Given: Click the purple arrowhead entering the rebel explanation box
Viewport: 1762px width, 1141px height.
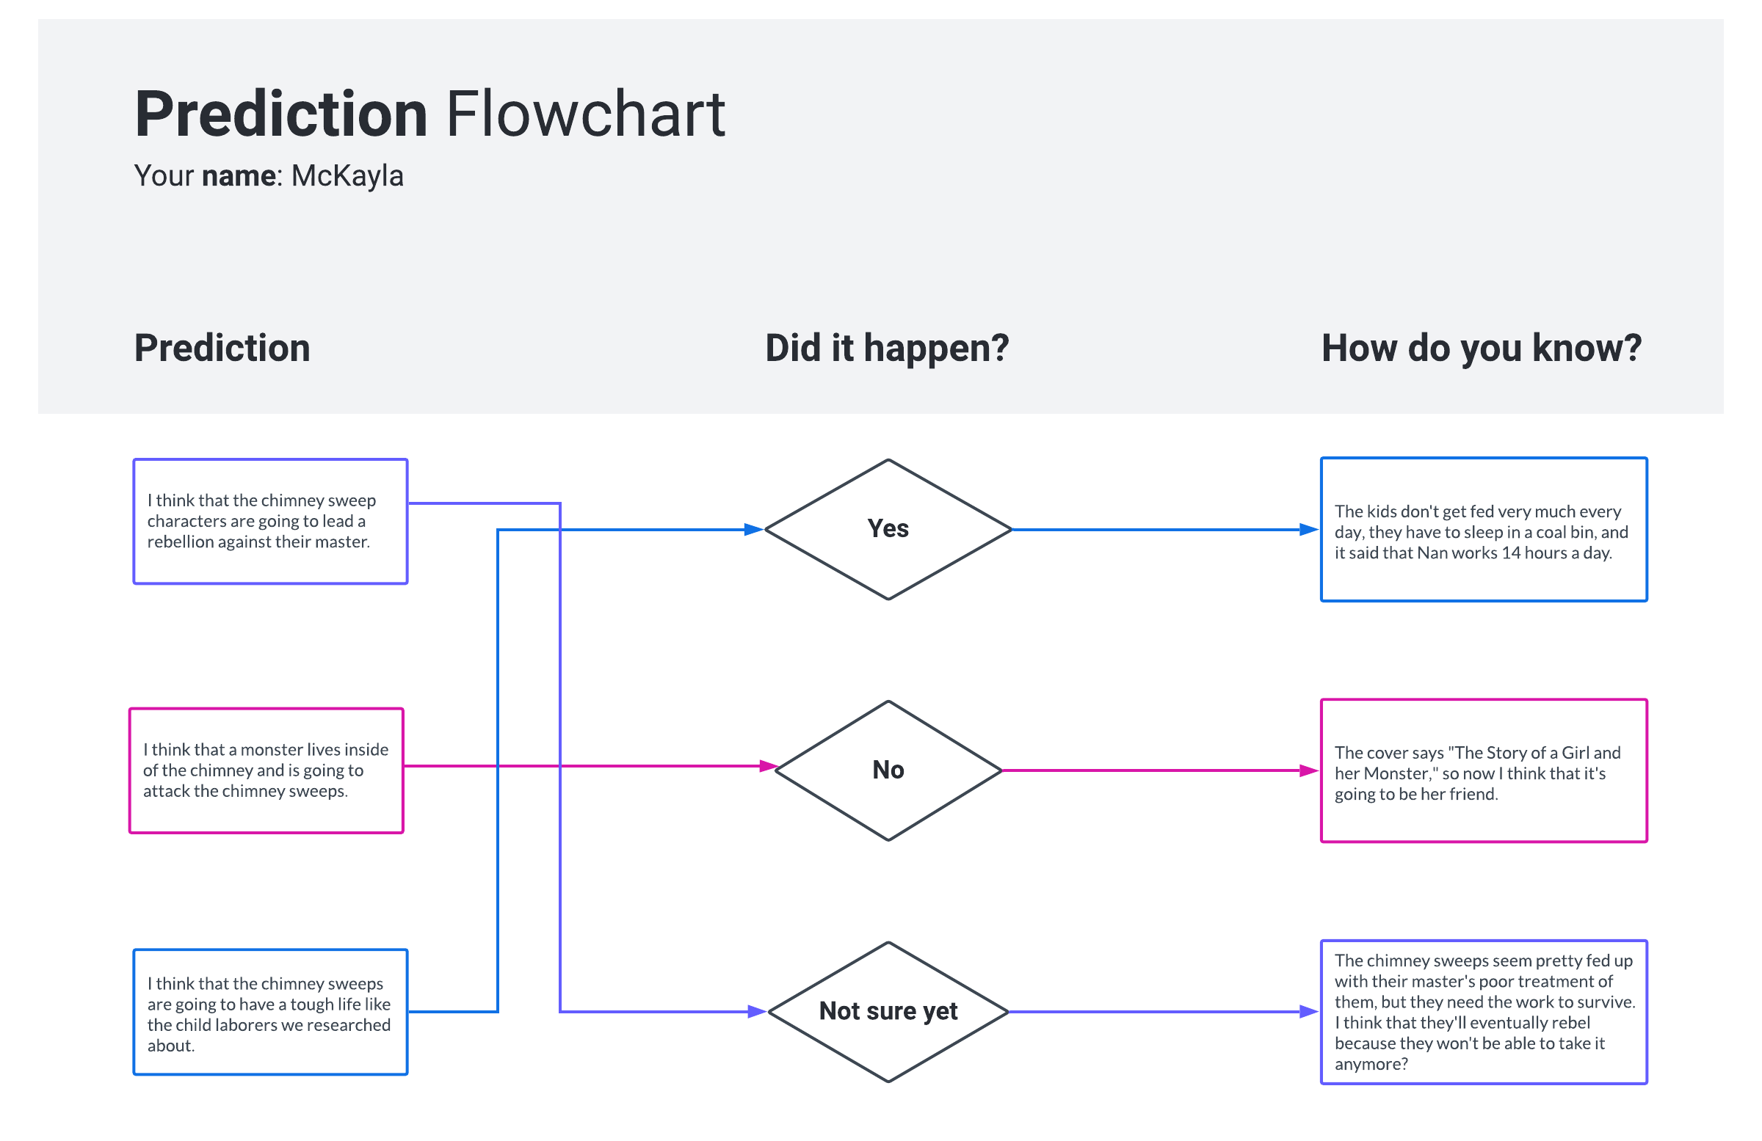Looking at the screenshot, I should pos(1309,1012).
